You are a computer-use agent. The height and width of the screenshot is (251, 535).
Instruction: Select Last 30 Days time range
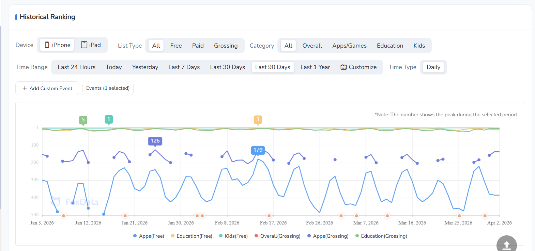tap(227, 67)
